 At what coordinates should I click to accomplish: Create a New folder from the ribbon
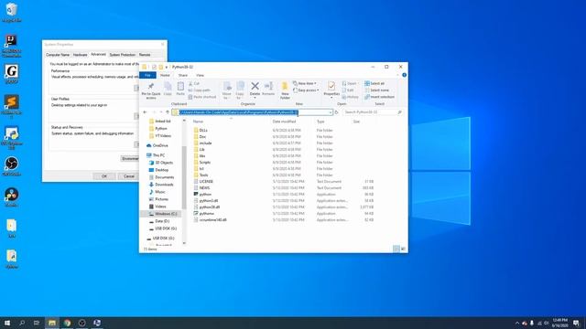click(285, 90)
